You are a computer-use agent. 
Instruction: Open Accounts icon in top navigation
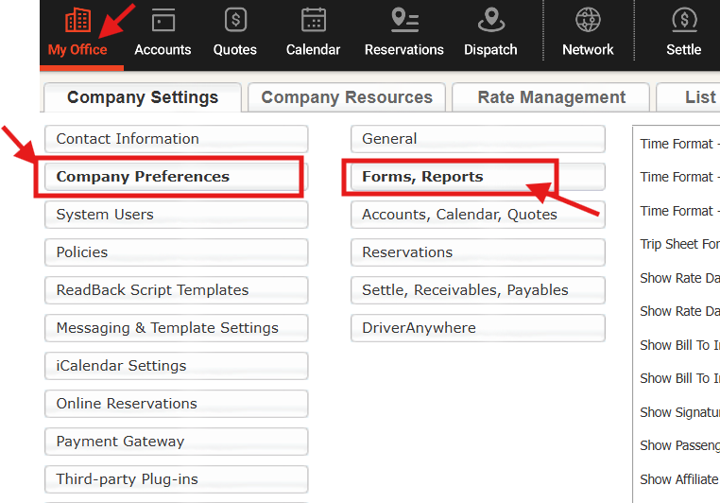tap(163, 20)
